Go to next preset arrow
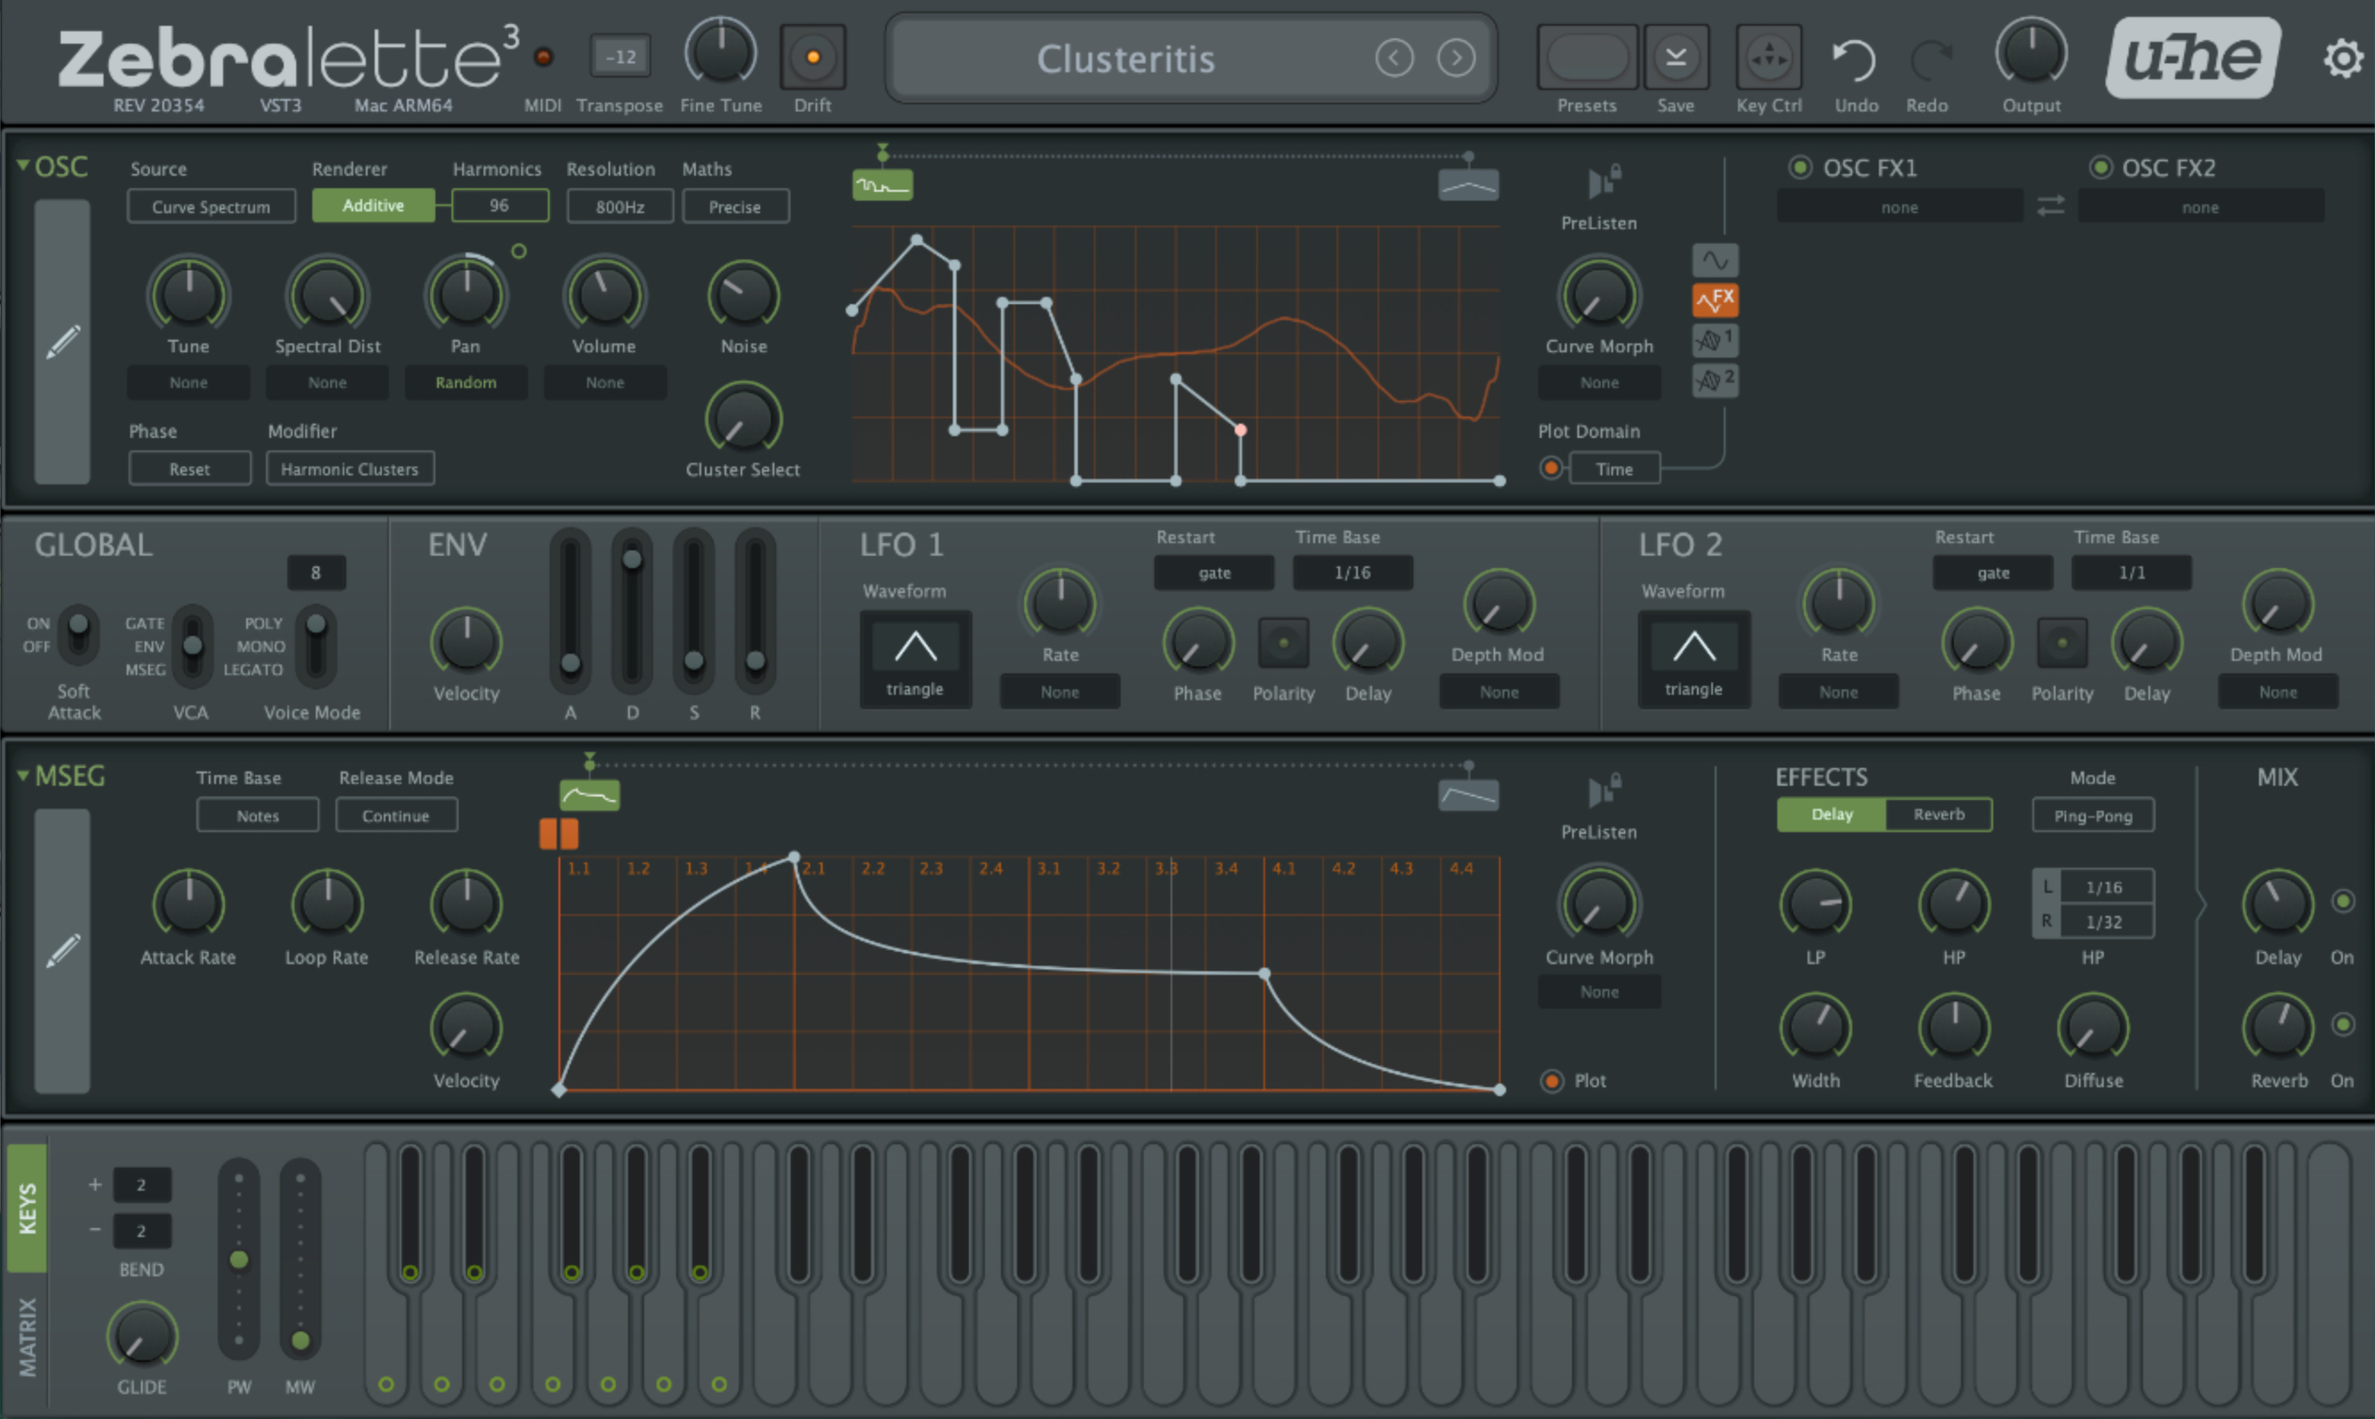 [1456, 58]
